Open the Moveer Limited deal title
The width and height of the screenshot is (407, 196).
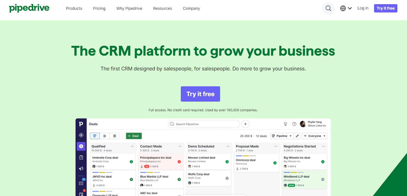(201, 158)
